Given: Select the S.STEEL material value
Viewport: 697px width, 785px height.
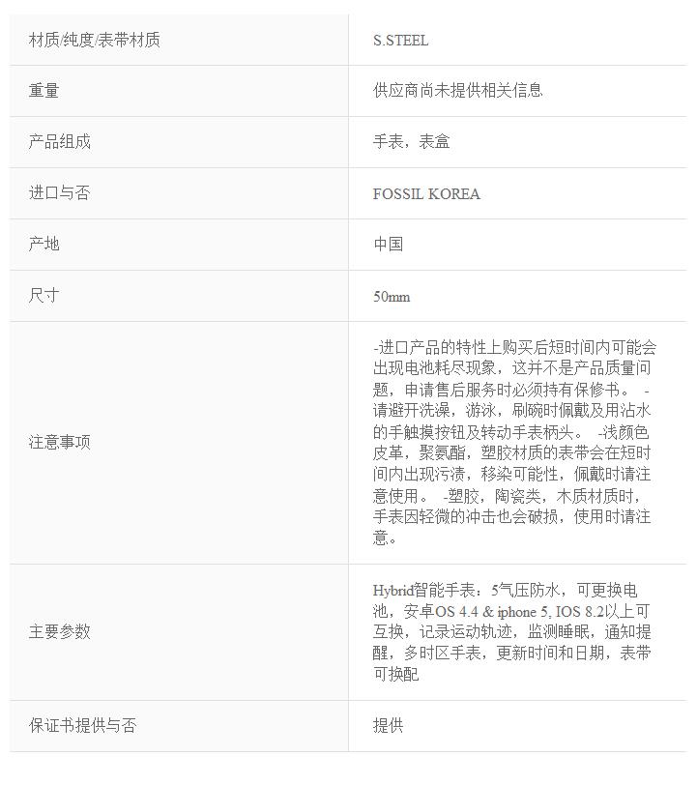Looking at the screenshot, I should coord(400,40).
